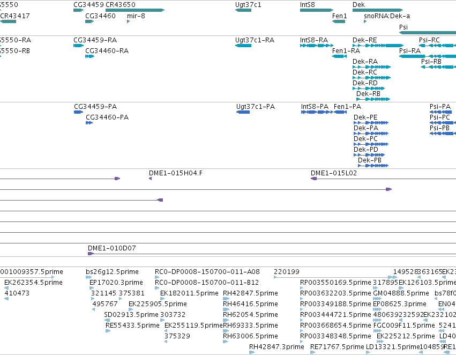Select the RE55433.5prime EST glyph

108,331
